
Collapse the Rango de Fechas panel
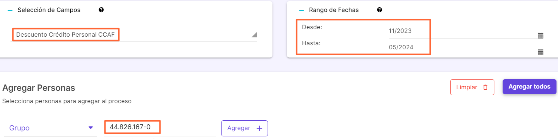click(x=301, y=10)
